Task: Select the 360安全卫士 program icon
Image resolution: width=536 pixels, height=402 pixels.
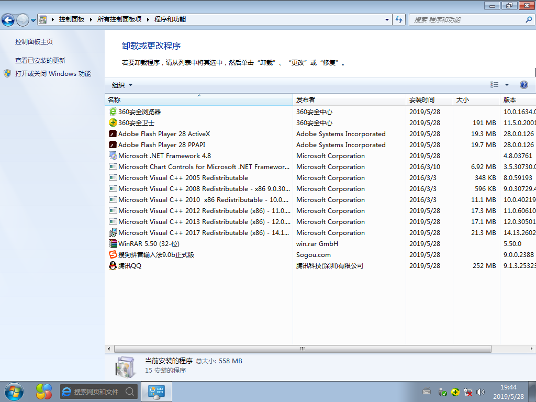Action: 113,122
